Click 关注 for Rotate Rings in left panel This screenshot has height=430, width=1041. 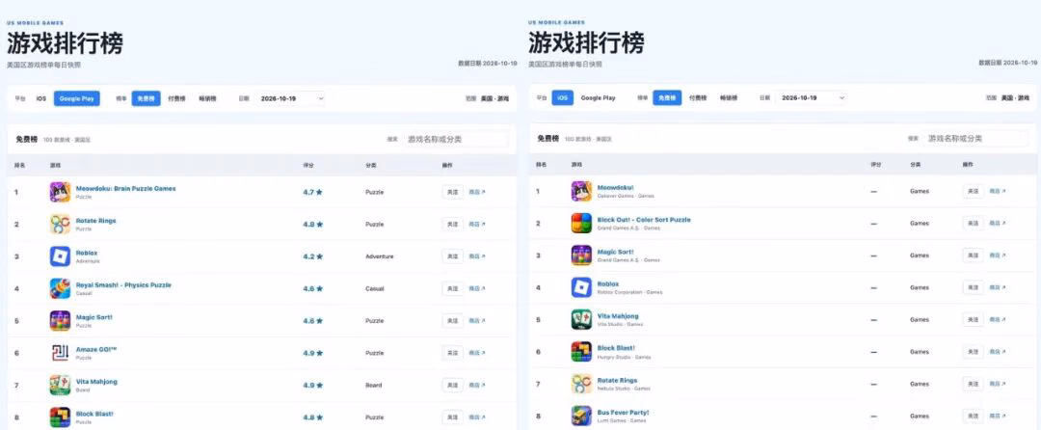coord(453,225)
